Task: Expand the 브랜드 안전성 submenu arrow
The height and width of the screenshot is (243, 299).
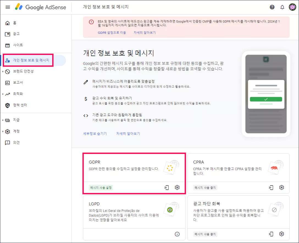Action: point(3,71)
